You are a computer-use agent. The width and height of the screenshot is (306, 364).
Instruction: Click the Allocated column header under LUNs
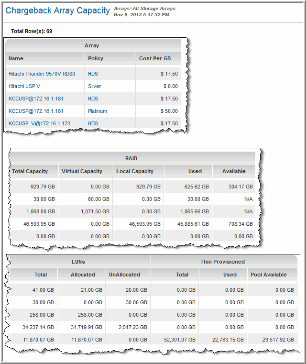point(83,275)
